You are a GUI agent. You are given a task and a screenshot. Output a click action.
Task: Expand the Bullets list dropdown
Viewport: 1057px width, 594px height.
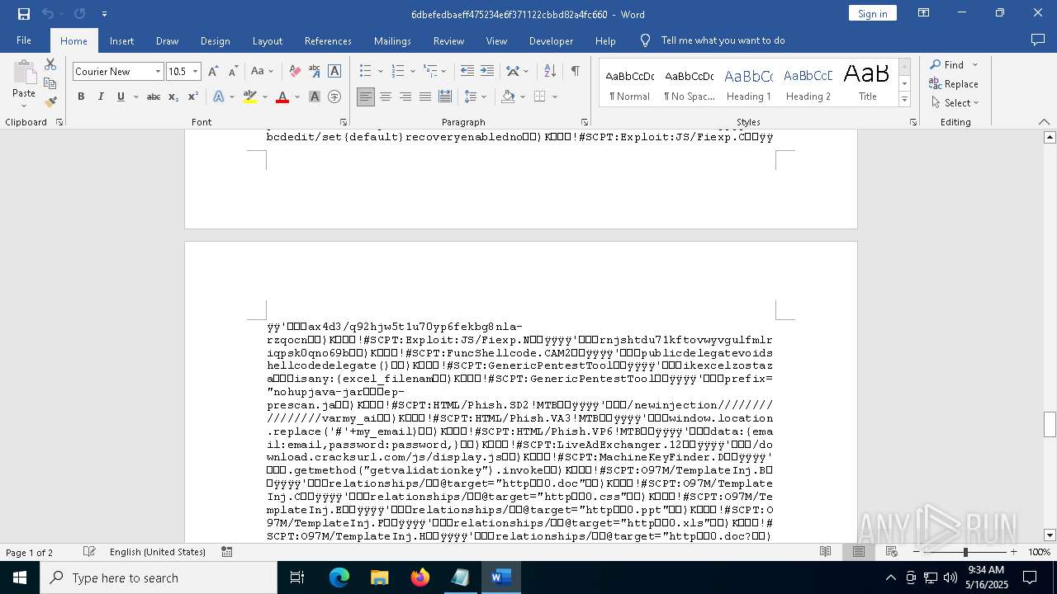381,72
